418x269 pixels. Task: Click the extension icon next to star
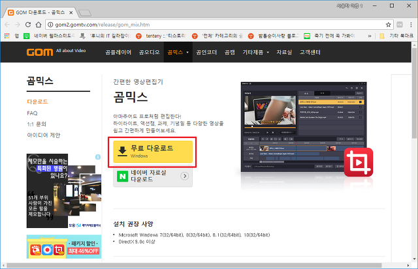(400, 25)
